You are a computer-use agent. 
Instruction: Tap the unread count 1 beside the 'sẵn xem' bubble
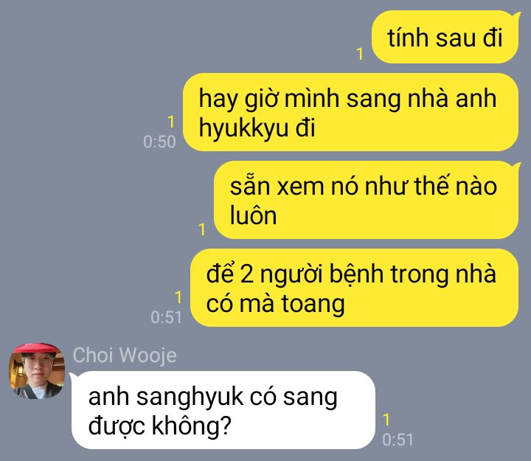point(202,229)
